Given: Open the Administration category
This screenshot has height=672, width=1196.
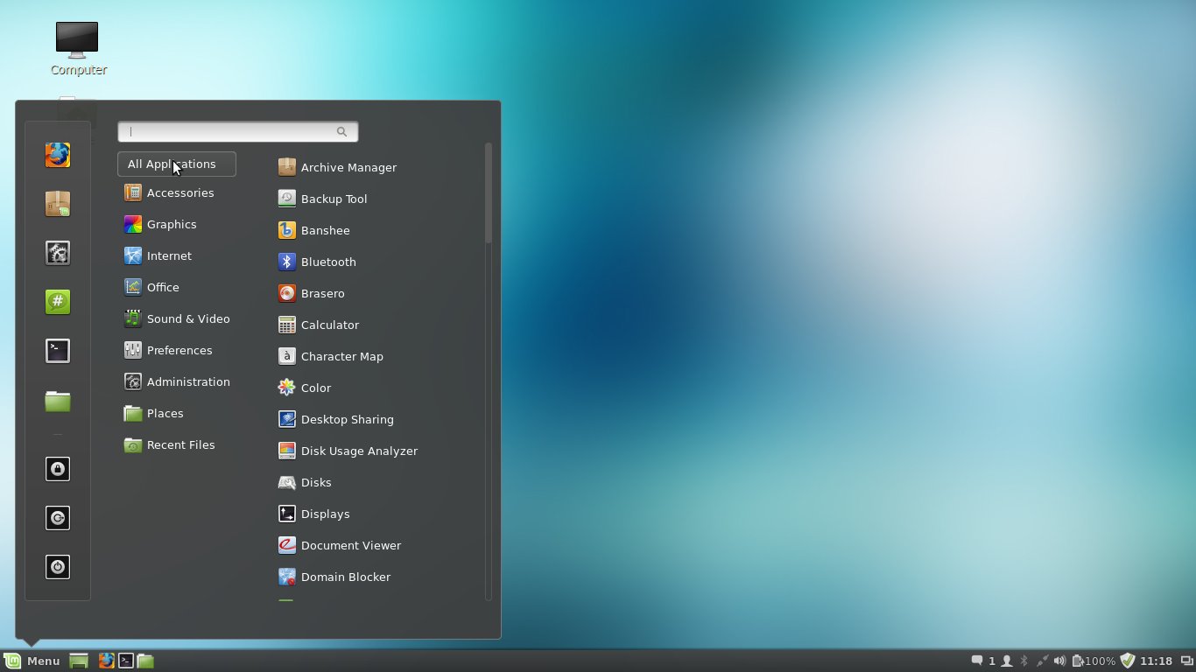Looking at the screenshot, I should tap(188, 381).
